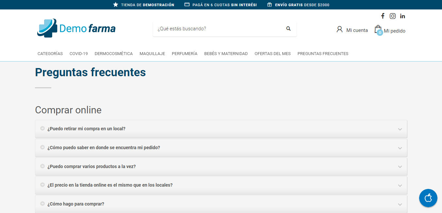The height and width of the screenshot is (213, 442).
Task: Open OFERTAS DEL MES menu item
Action: pos(272,54)
